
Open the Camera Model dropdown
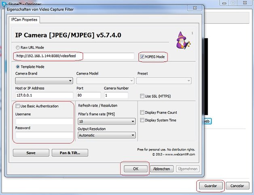[105, 81]
